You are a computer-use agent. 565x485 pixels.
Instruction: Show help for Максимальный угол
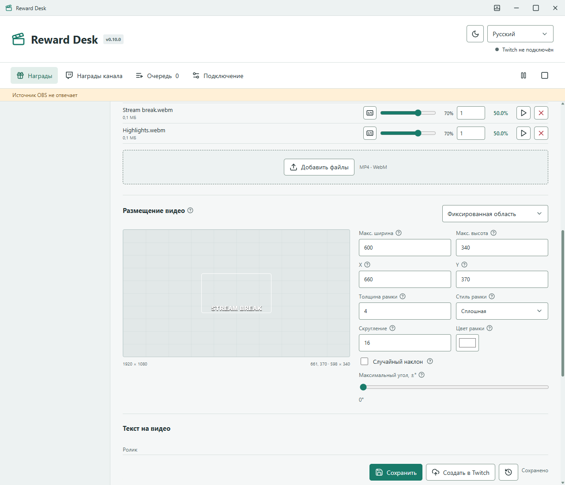click(x=422, y=375)
